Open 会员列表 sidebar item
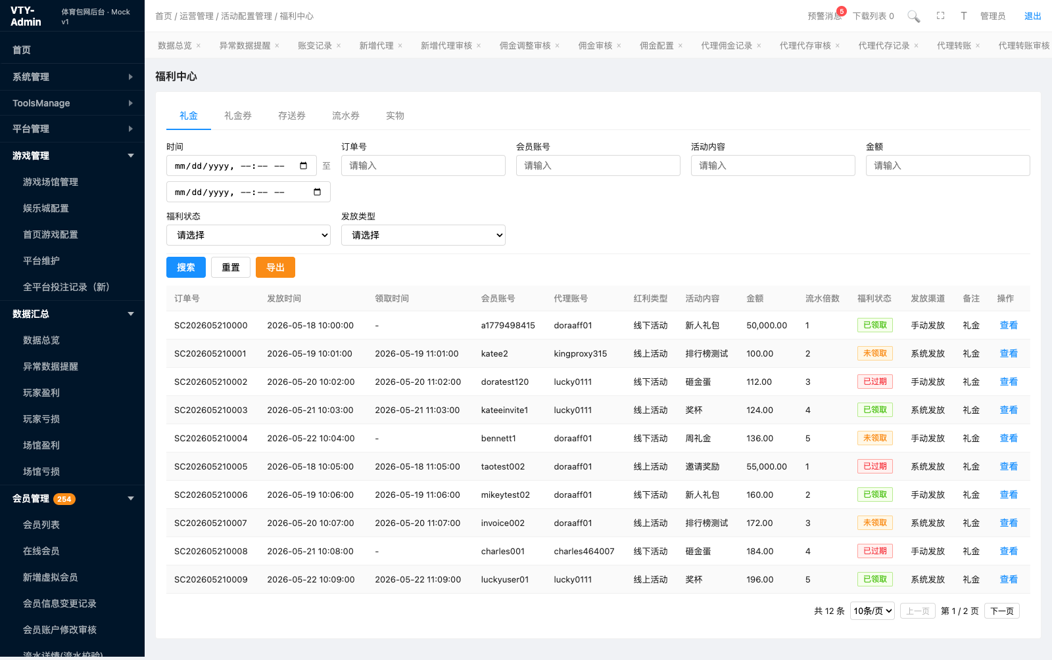The image size is (1052, 660). click(72, 525)
